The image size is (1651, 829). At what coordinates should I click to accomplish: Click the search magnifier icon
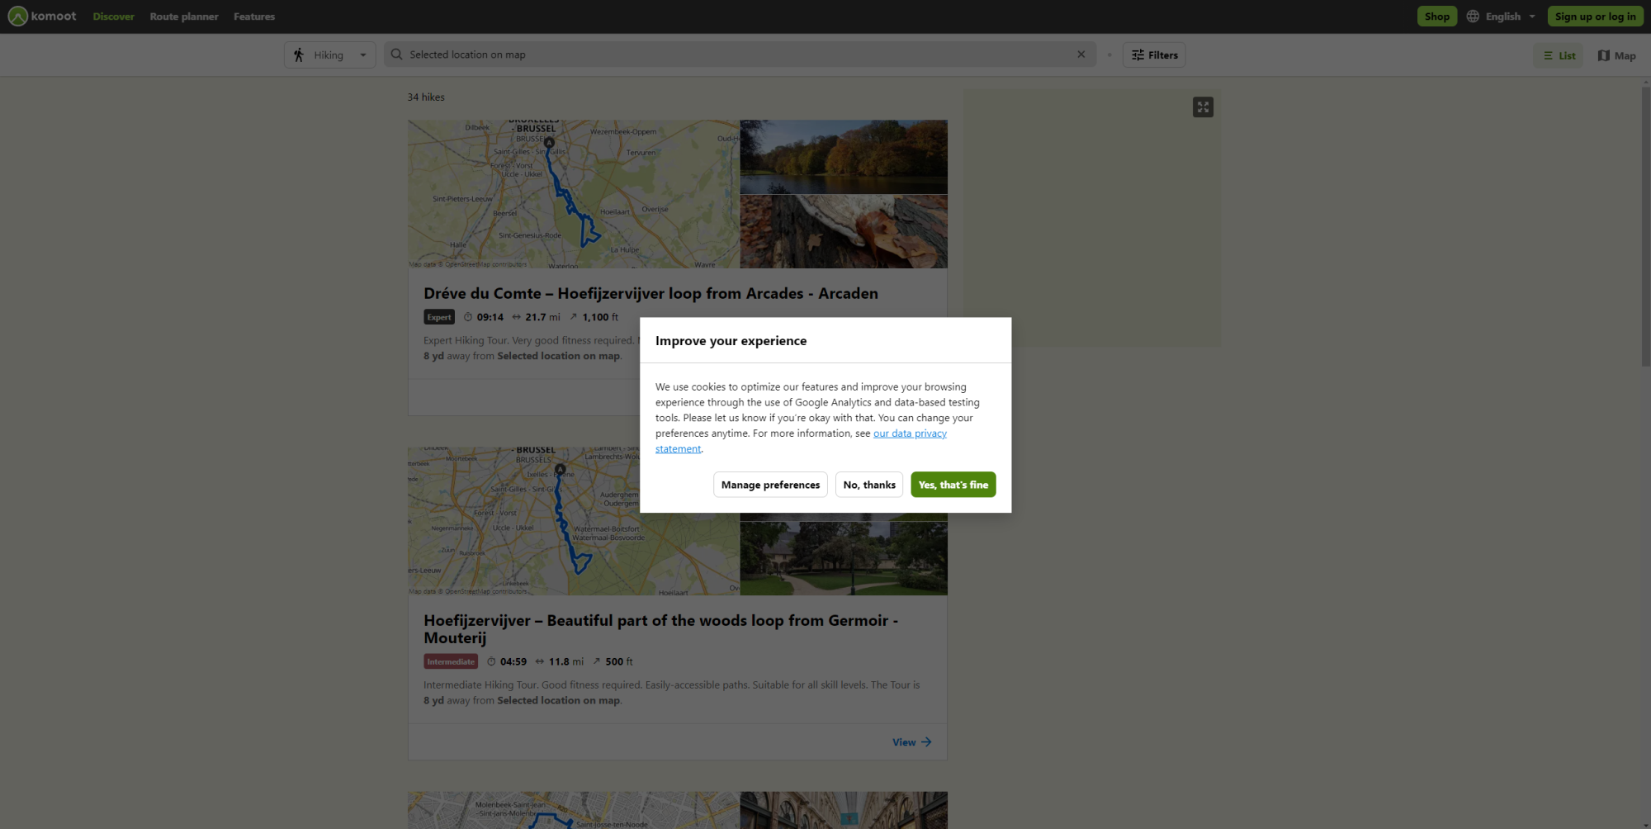coord(396,54)
